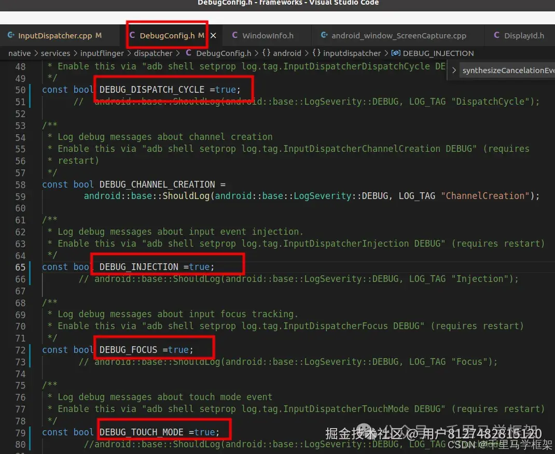Open the WindowInfo.h tab
Screen dimensions: 555x454
tap(268, 35)
